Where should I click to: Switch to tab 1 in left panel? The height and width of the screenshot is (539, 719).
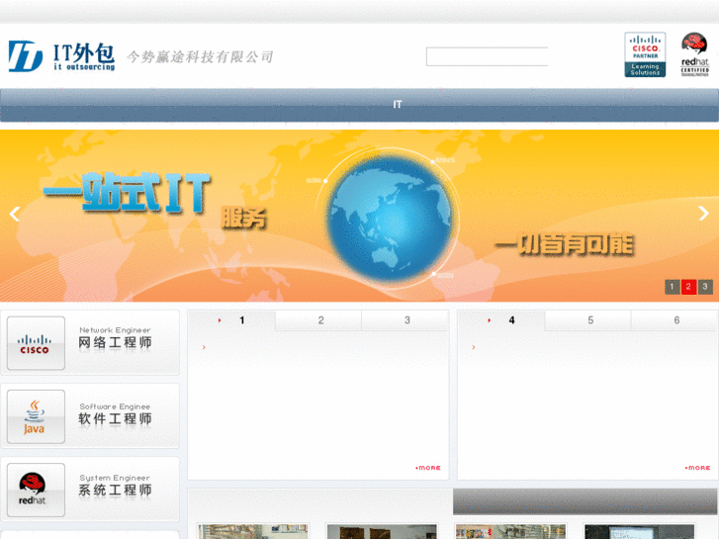point(231,320)
